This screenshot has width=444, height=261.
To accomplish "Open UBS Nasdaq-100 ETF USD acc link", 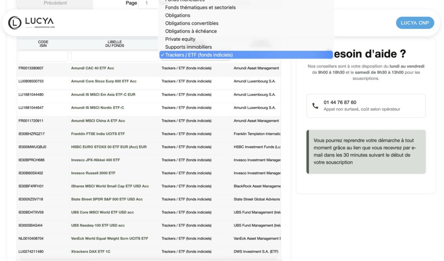I will point(98,225).
